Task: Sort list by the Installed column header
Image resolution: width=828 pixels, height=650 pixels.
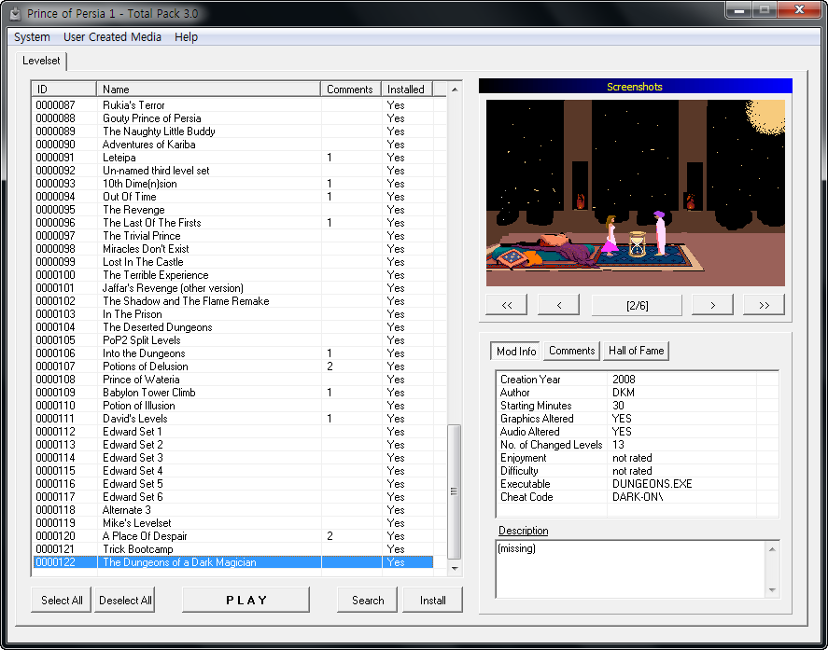Action: (x=407, y=90)
